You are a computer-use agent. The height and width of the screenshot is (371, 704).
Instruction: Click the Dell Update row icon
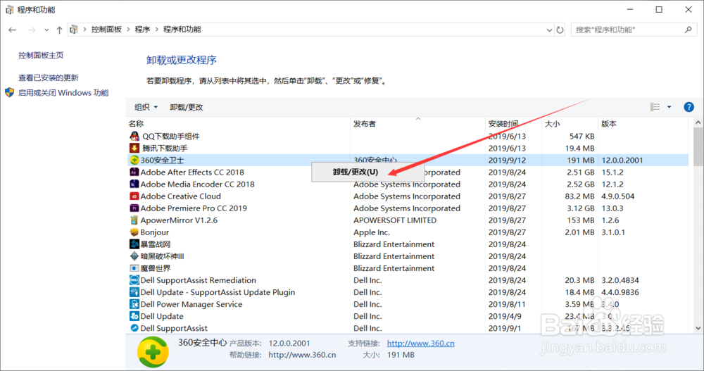pos(134,316)
